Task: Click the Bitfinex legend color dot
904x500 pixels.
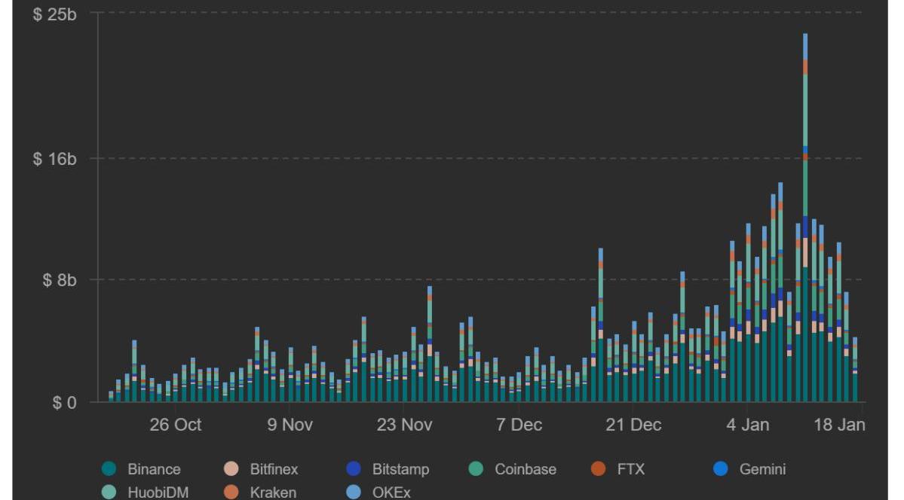Action: 231,470
